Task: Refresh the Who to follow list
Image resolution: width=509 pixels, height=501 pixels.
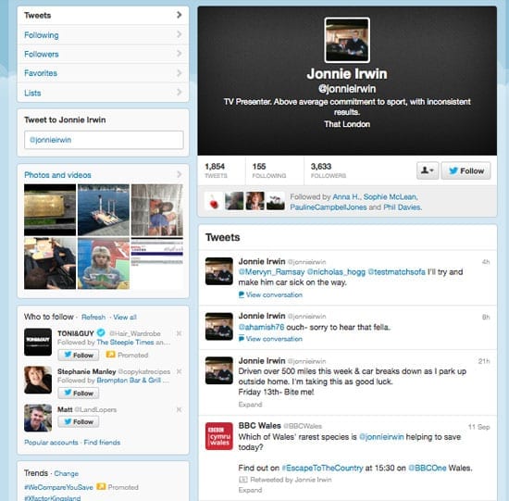Action: coord(93,317)
